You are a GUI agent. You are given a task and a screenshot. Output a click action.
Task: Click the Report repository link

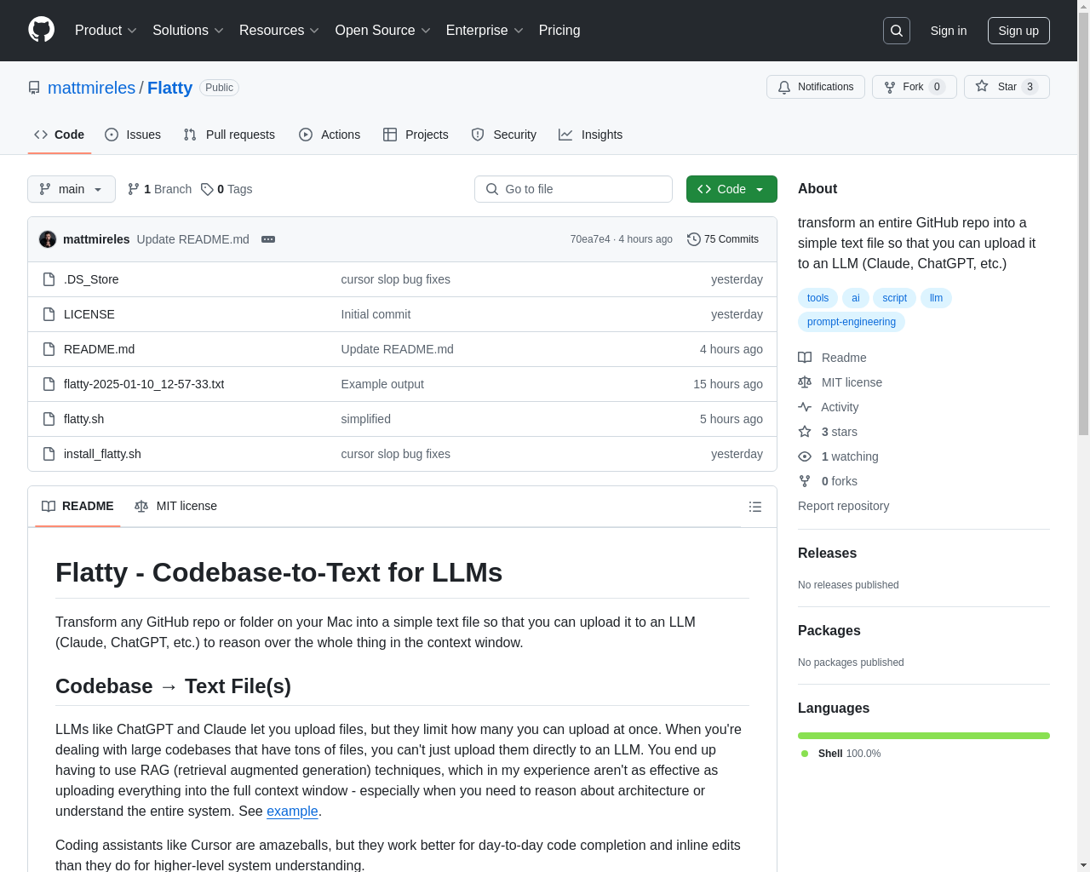click(843, 506)
